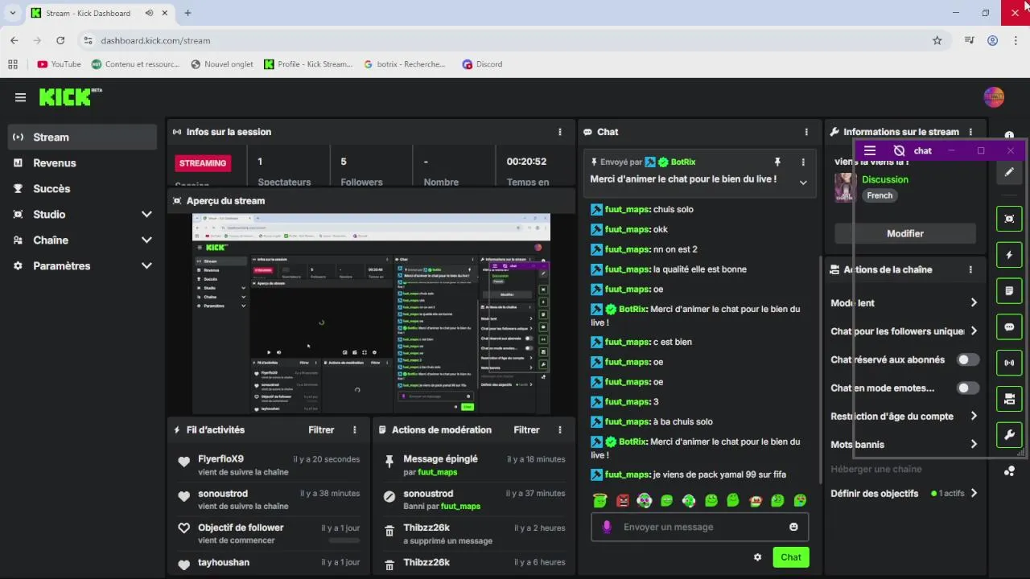
Task: Insert the green halo emote
Action: coord(599,500)
